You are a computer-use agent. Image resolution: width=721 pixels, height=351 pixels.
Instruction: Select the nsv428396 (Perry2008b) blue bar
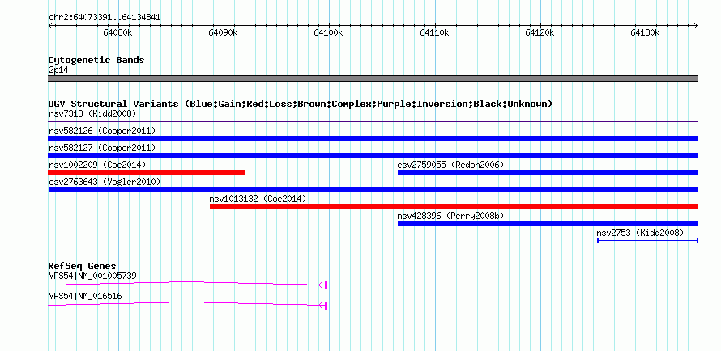tap(548, 224)
